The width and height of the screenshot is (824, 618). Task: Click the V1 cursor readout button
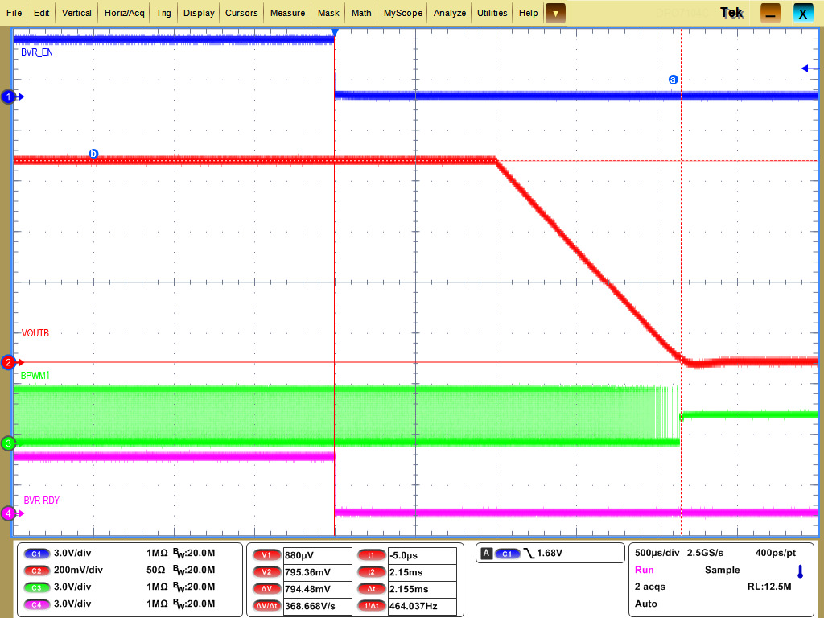(x=266, y=554)
